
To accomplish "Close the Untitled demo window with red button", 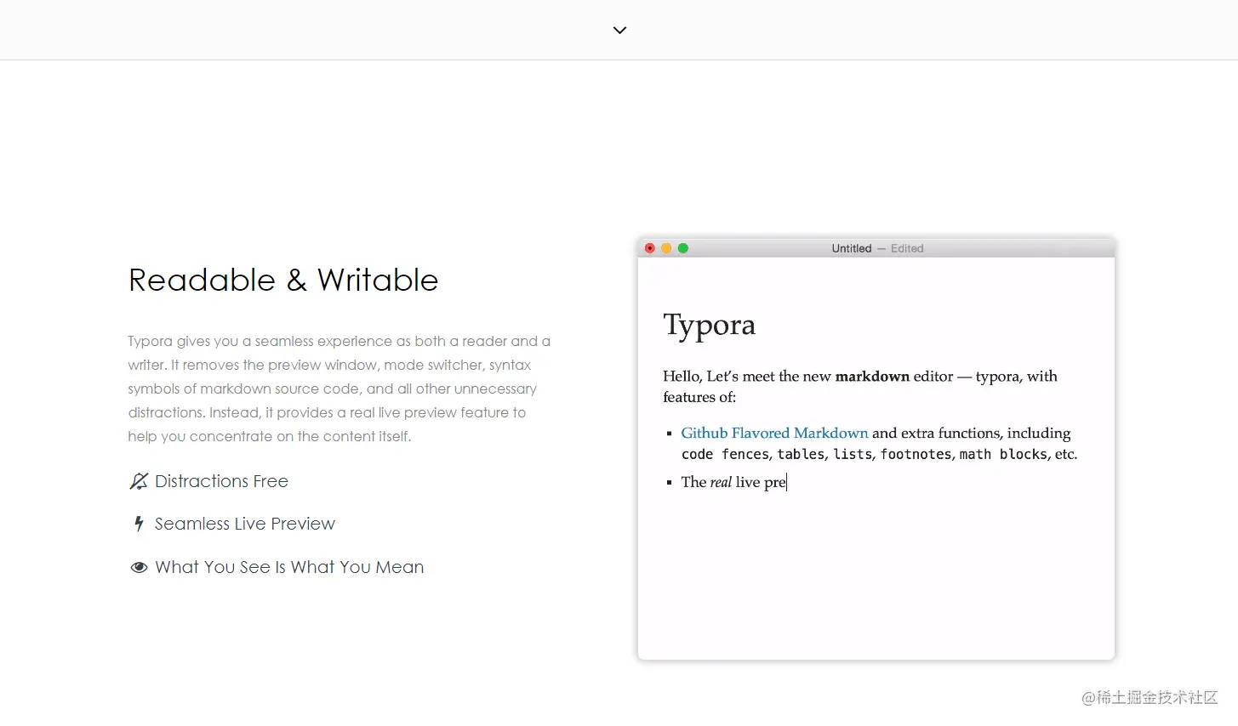I will pos(650,248).
